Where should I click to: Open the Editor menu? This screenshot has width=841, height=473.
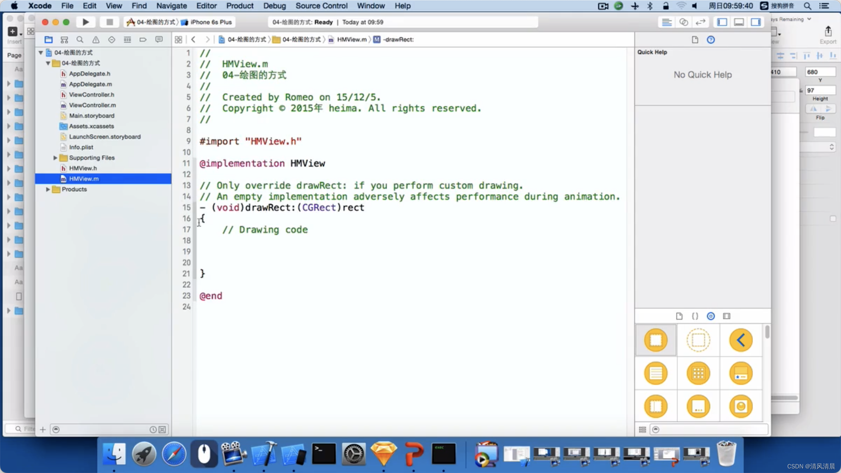coord(206,6)
